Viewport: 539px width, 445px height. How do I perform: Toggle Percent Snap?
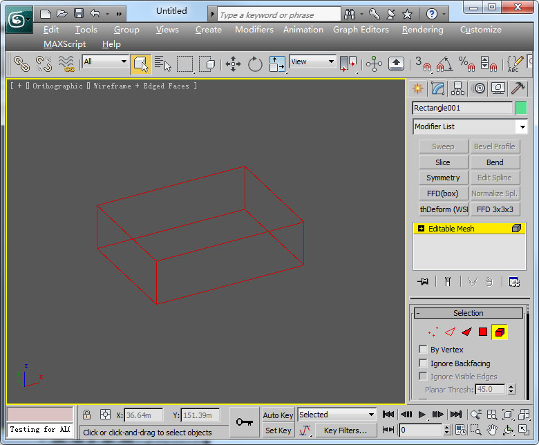466,64
